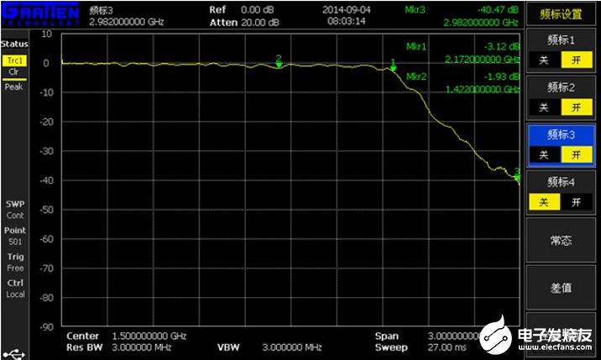
Task: Click the time 08:03:14
Action: click(x=347, y=21)
